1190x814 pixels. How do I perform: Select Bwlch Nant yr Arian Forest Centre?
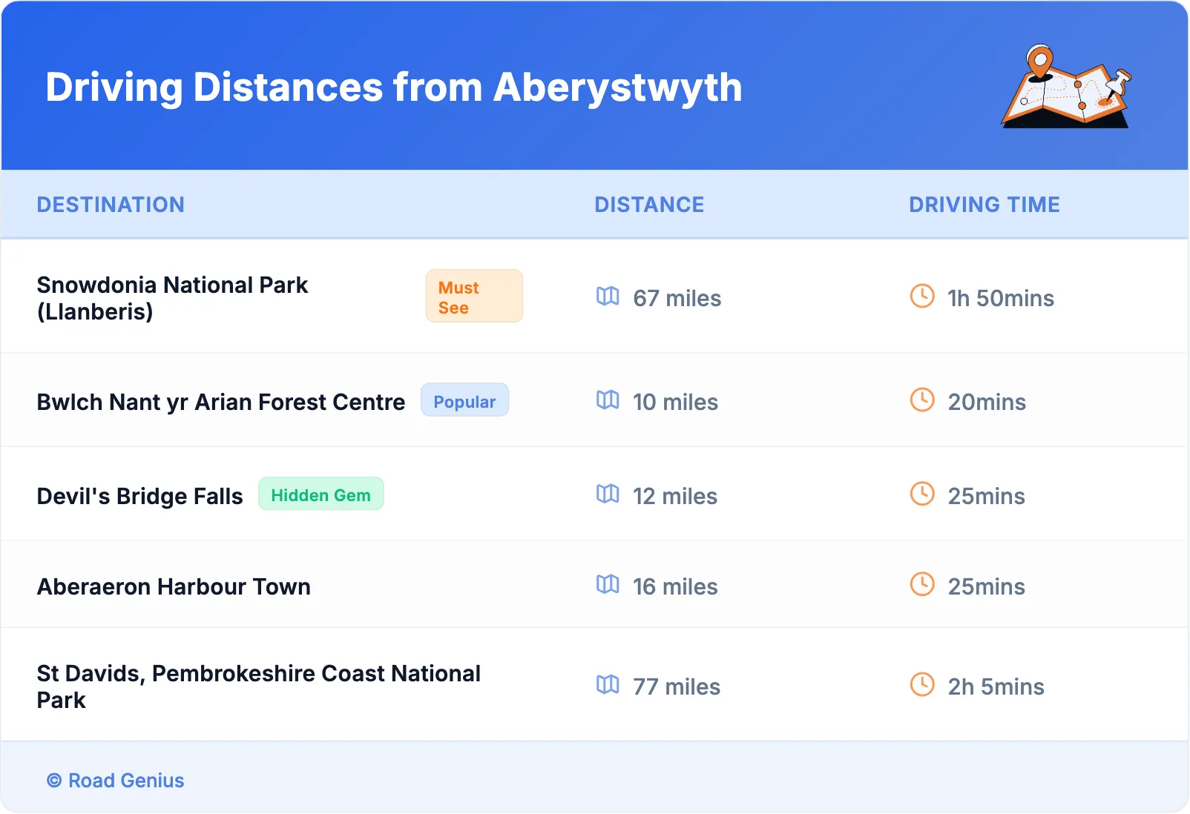221,402
